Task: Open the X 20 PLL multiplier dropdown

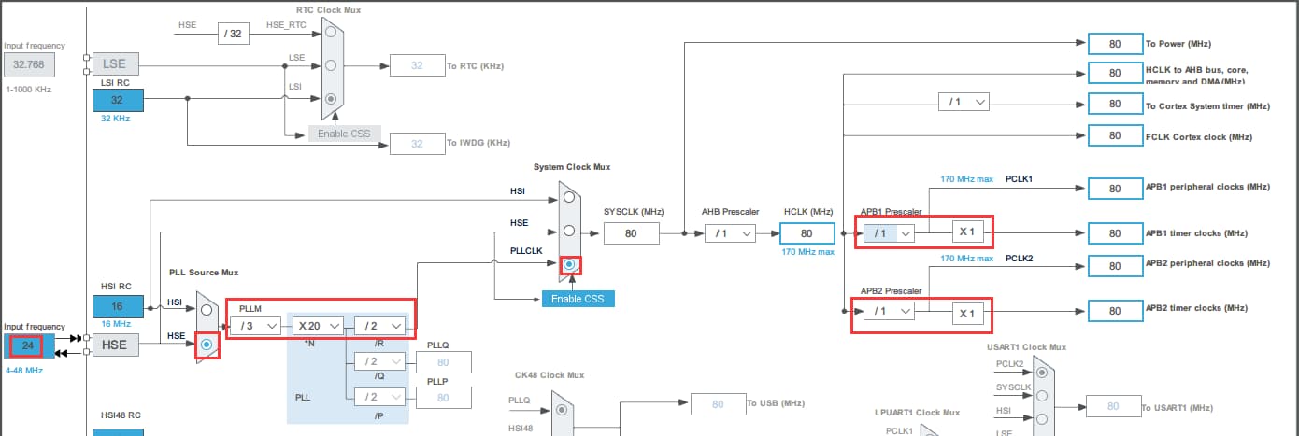Action: 318,326
